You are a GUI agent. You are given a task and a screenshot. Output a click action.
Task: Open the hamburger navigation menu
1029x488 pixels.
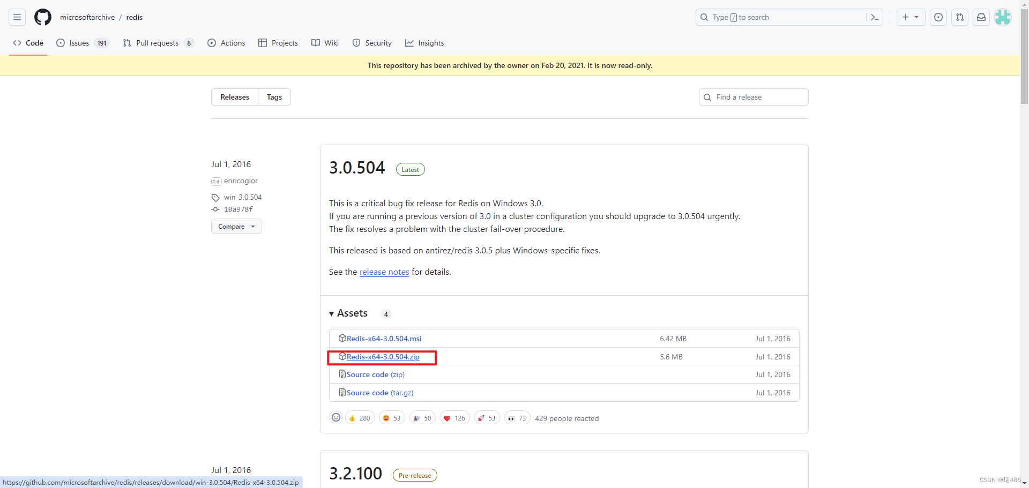[17, 17]
